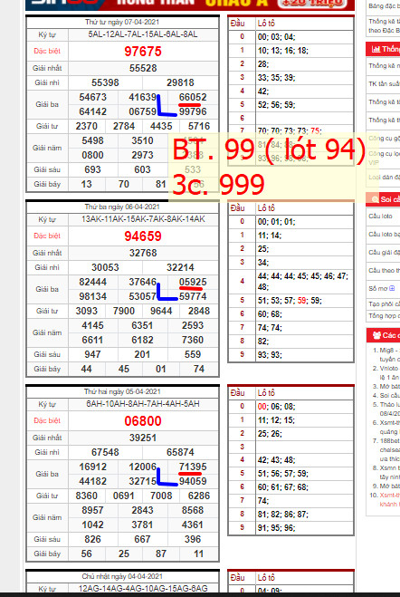
Task: Select second prize number 30053
Action: [105, 267]
